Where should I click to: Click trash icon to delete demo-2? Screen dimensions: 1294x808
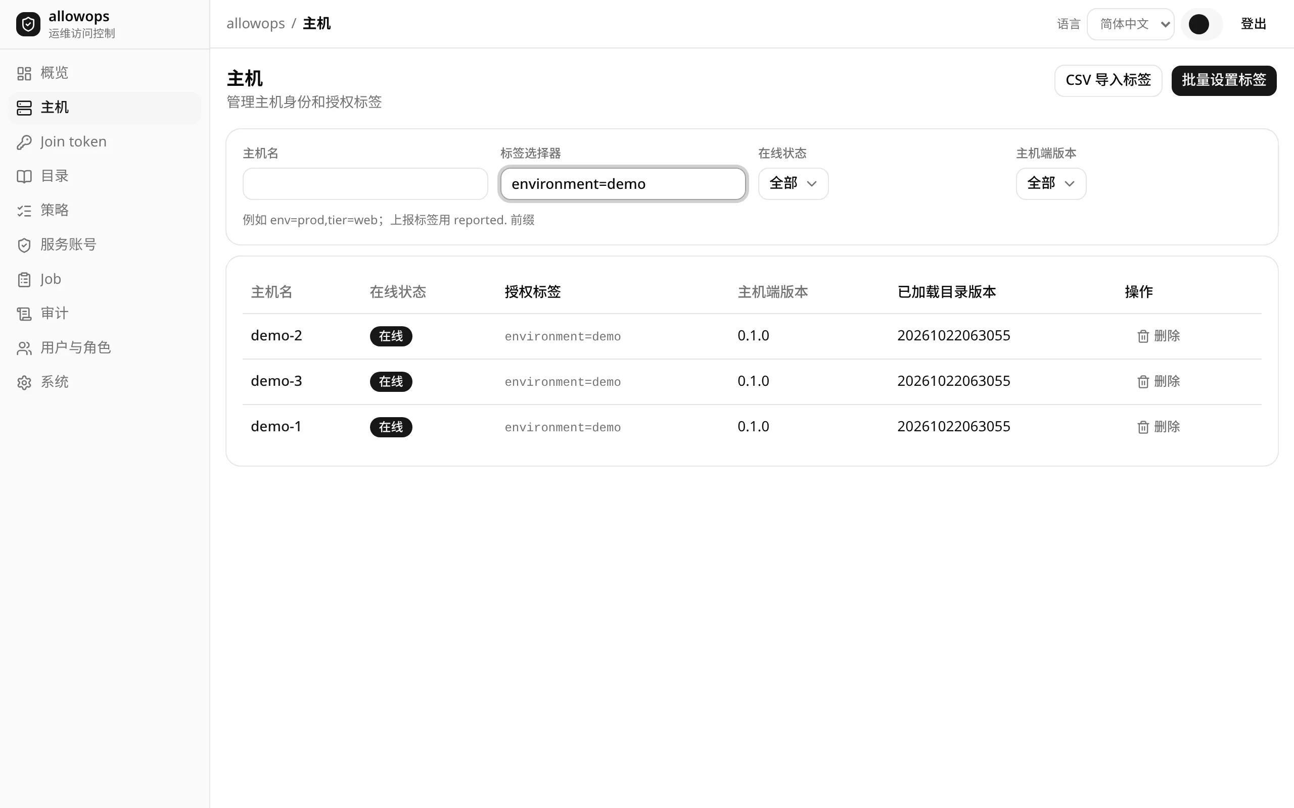1143,336
